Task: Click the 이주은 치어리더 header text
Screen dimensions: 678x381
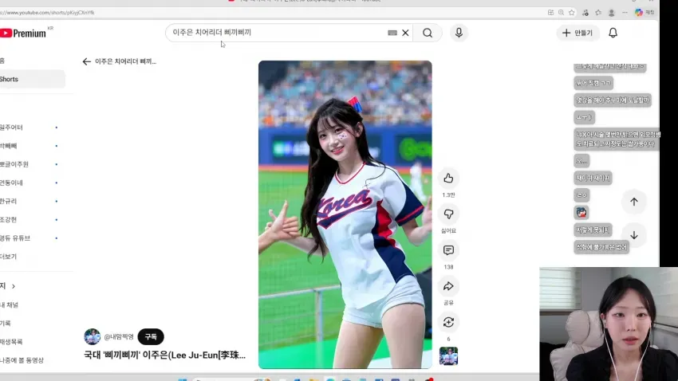Action: tap(125, 61)
